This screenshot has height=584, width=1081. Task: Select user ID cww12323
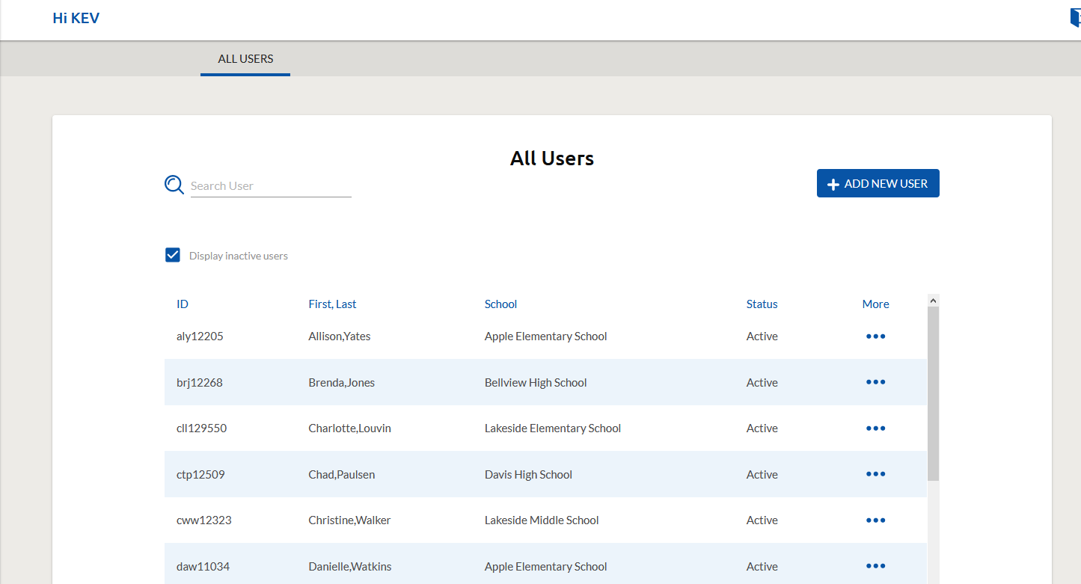204,520
